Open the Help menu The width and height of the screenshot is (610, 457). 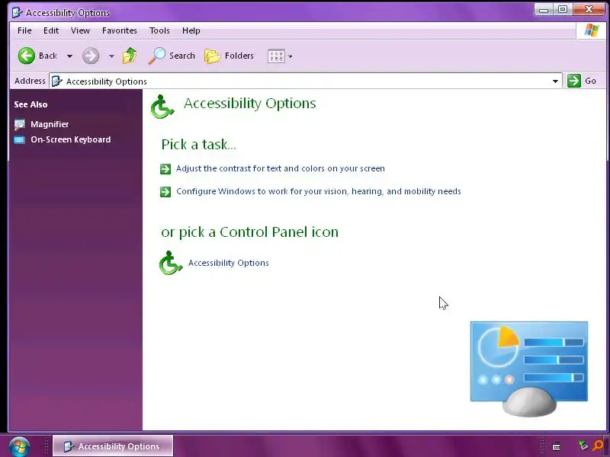pyautogui.click(x=191, y=30)
